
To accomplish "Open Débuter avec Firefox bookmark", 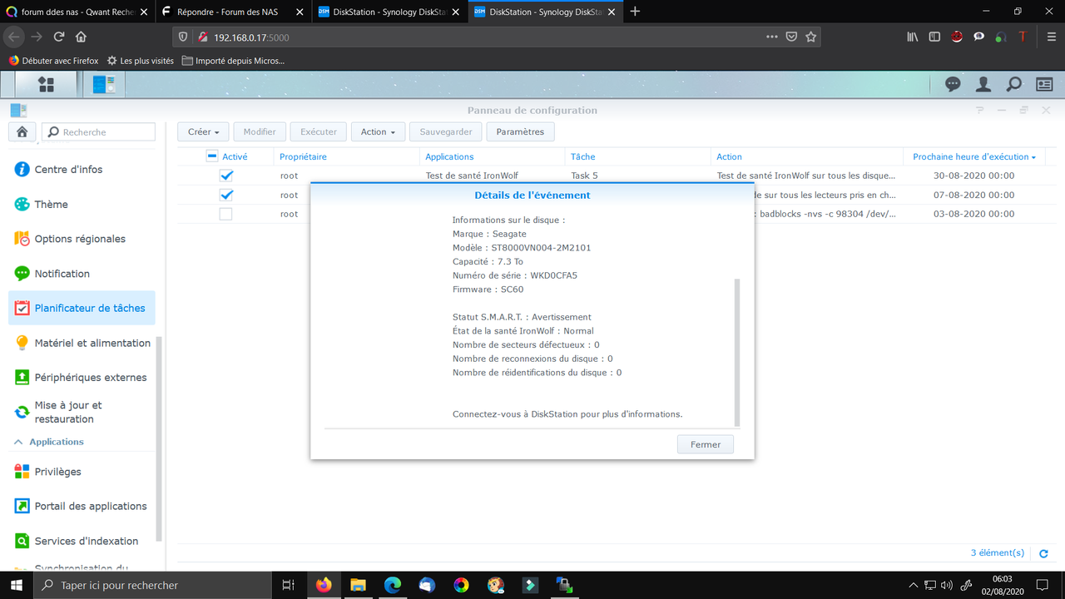I will tap(53, 61).
